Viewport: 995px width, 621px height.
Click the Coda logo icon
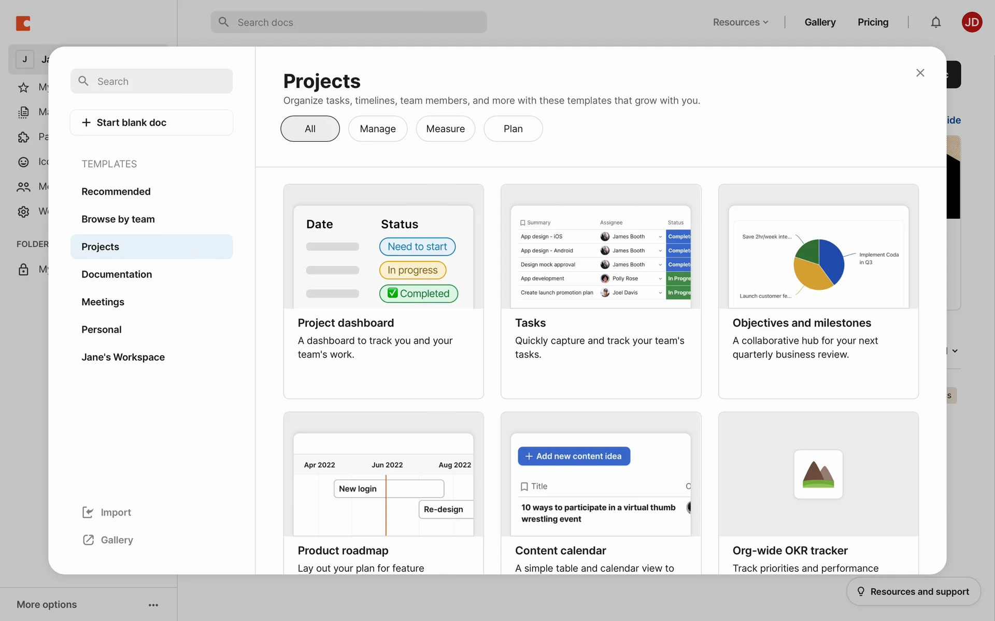click(23, 23)
